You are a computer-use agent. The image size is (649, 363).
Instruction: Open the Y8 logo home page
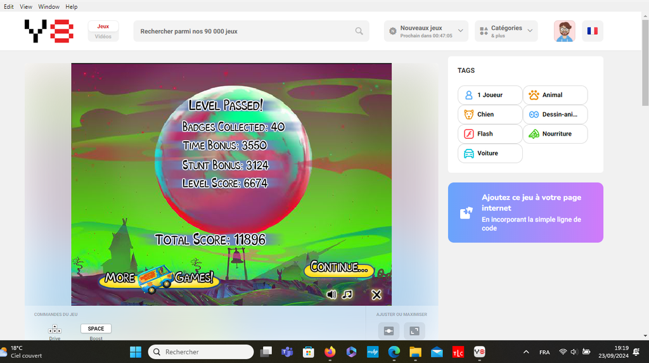click(x=49, y=31)
